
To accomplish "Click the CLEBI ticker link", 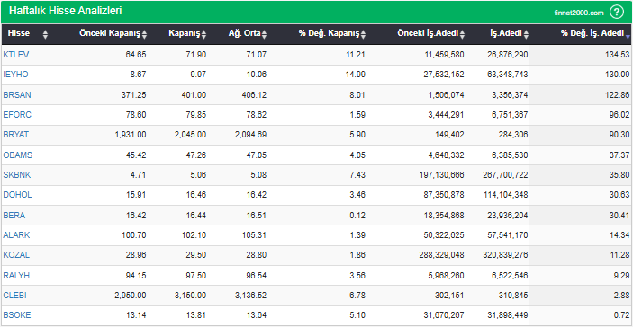I will click(15, 296).
